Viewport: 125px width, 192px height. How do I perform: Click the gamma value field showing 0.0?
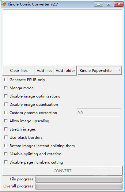(x=99, y=113)
